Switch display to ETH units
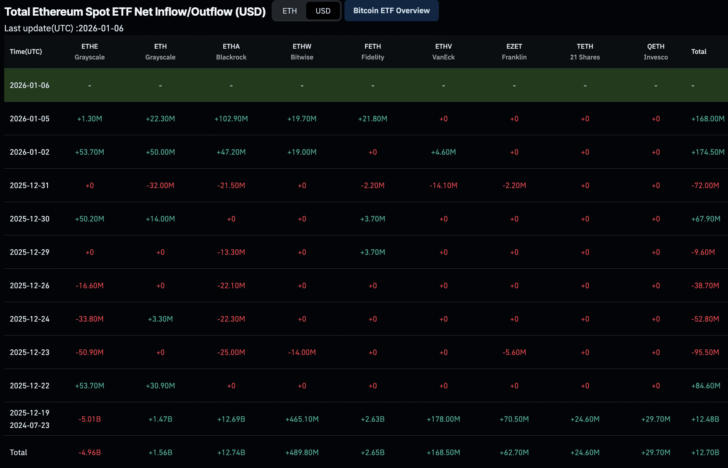Viewport: 728px width, 468px height. (x=289, y=11)
